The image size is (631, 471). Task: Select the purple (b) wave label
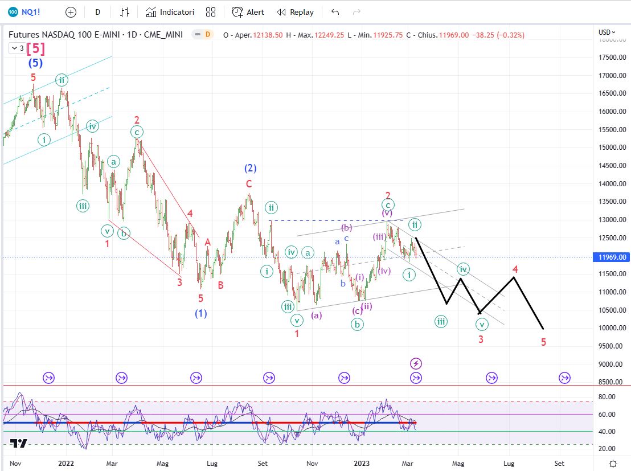tap(346, 227)
